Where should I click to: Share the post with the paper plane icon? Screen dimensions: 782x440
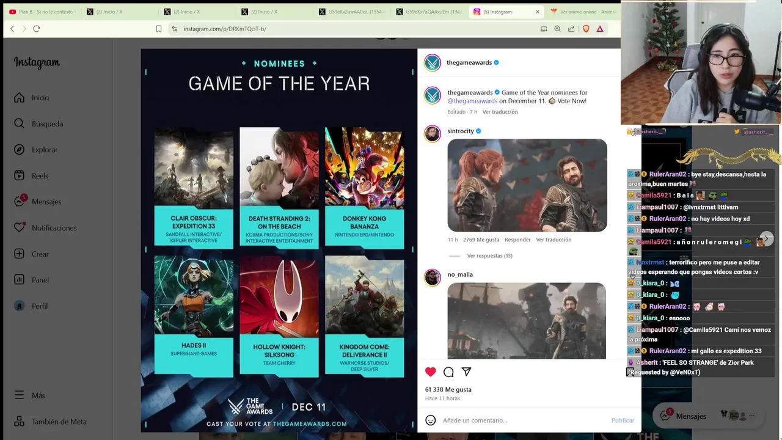pos(466,372)
